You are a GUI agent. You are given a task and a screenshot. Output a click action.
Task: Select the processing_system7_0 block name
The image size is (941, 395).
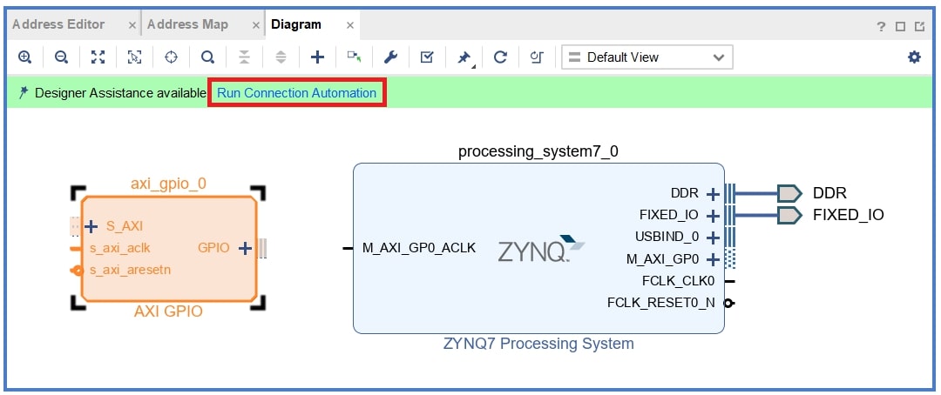click(538, 151)
